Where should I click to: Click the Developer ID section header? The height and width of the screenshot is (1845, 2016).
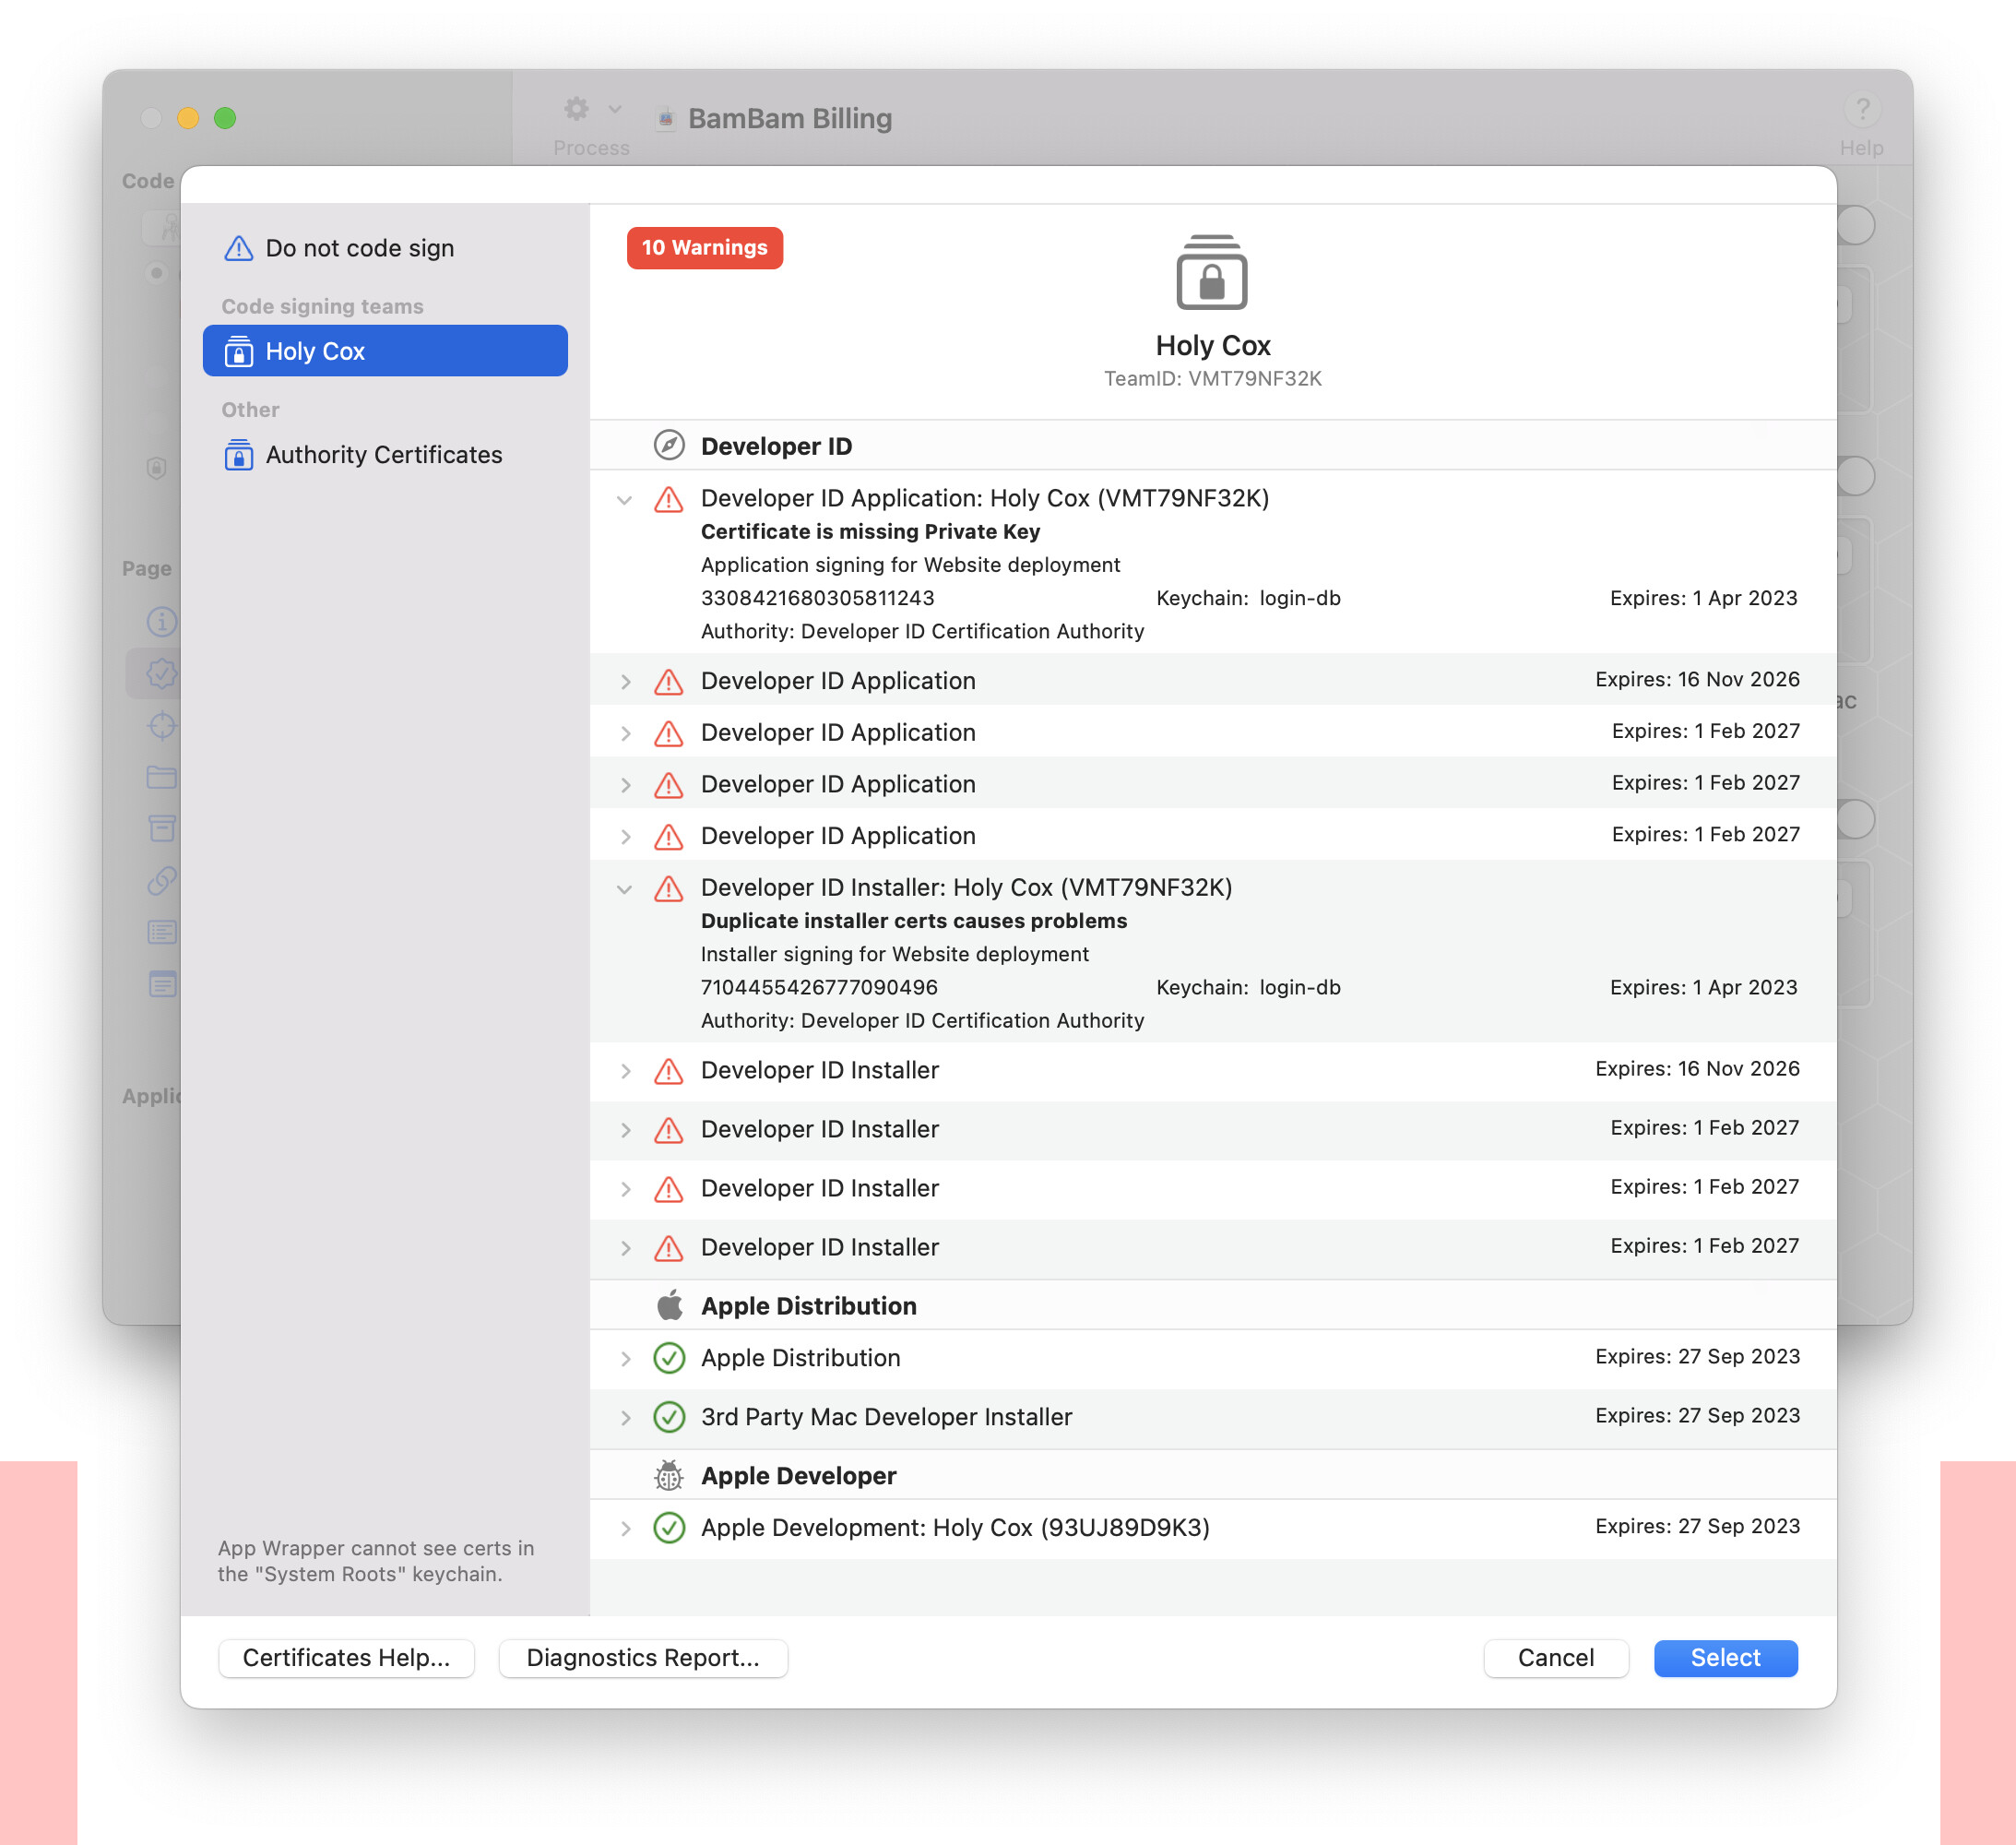[1212, 446]
